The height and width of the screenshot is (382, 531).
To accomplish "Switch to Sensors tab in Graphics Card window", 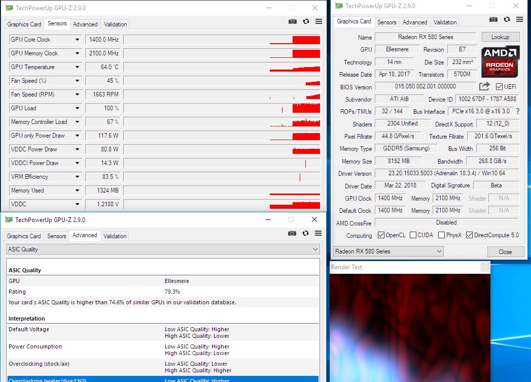I will coord(386,22).
